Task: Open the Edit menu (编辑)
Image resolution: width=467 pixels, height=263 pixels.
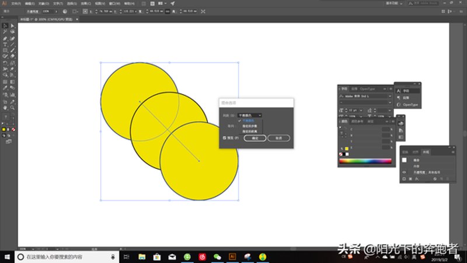Action: tap(30, 4)
